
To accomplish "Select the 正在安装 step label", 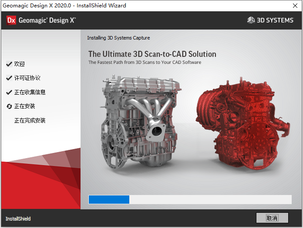I will pos(24,106).
